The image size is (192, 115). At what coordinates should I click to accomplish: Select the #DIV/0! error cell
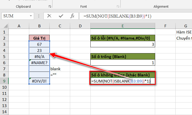pyautogui.click(x=39, y=81)
